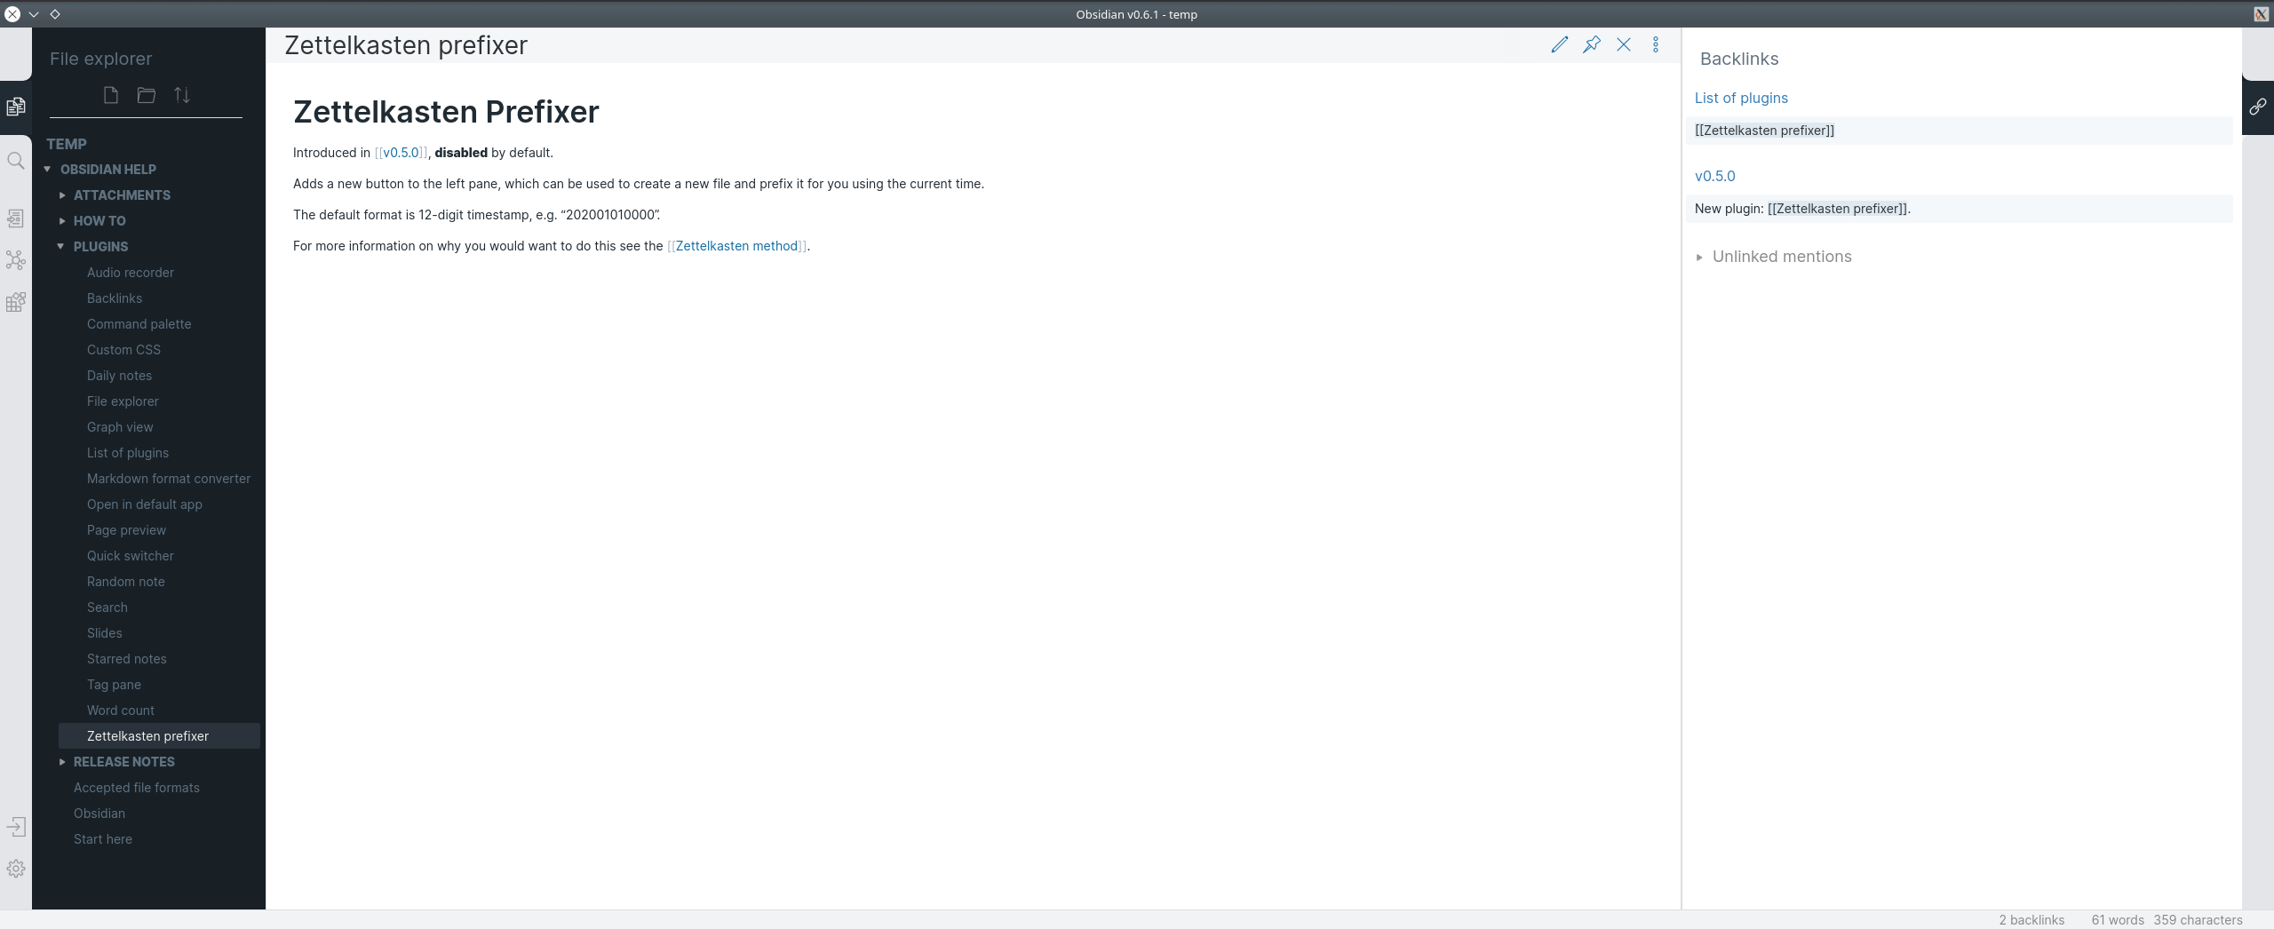Click "359 characters" in the status bar

pyautogui.click(x=2198, y=920)
